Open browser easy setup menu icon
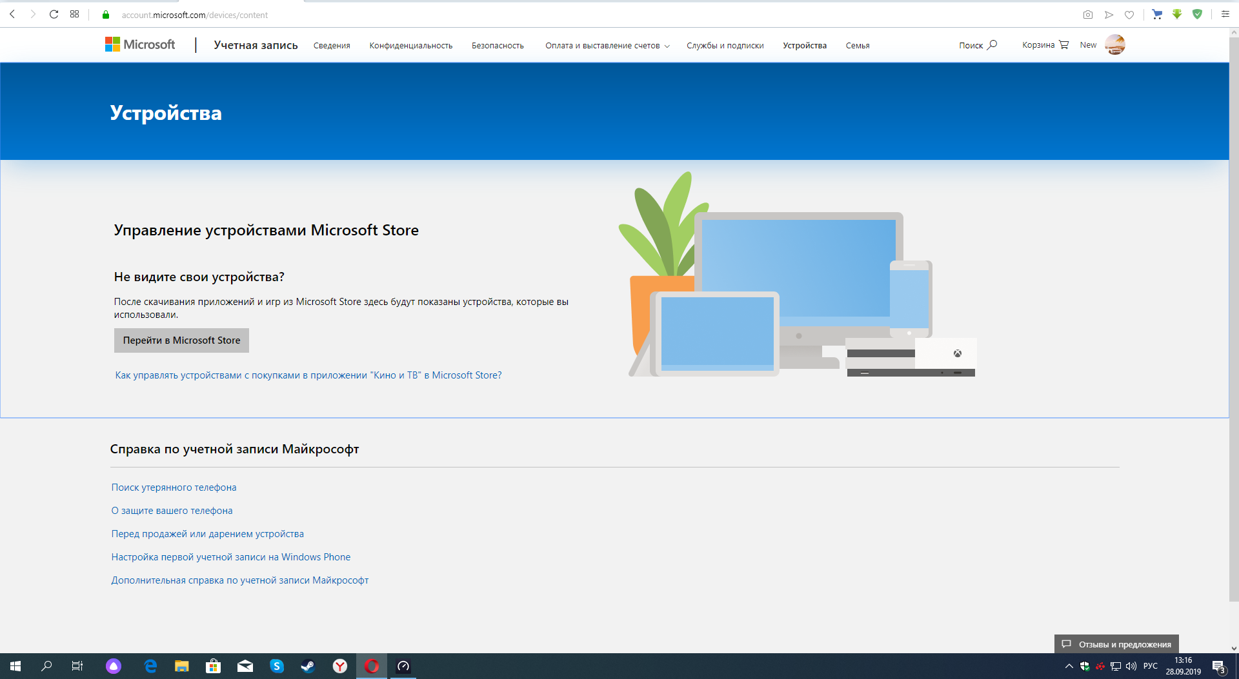 click(1225, 14)
